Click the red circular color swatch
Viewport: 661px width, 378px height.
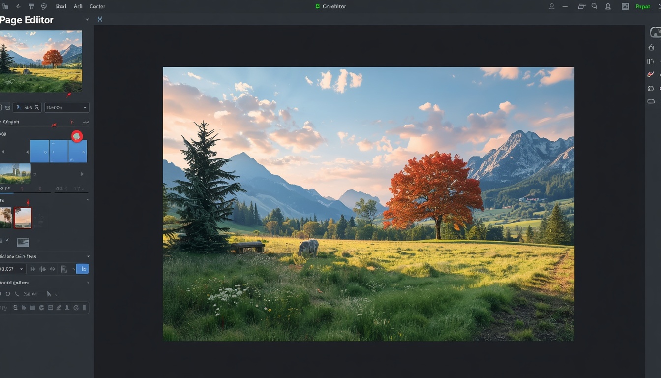click(x=77, y=136)
